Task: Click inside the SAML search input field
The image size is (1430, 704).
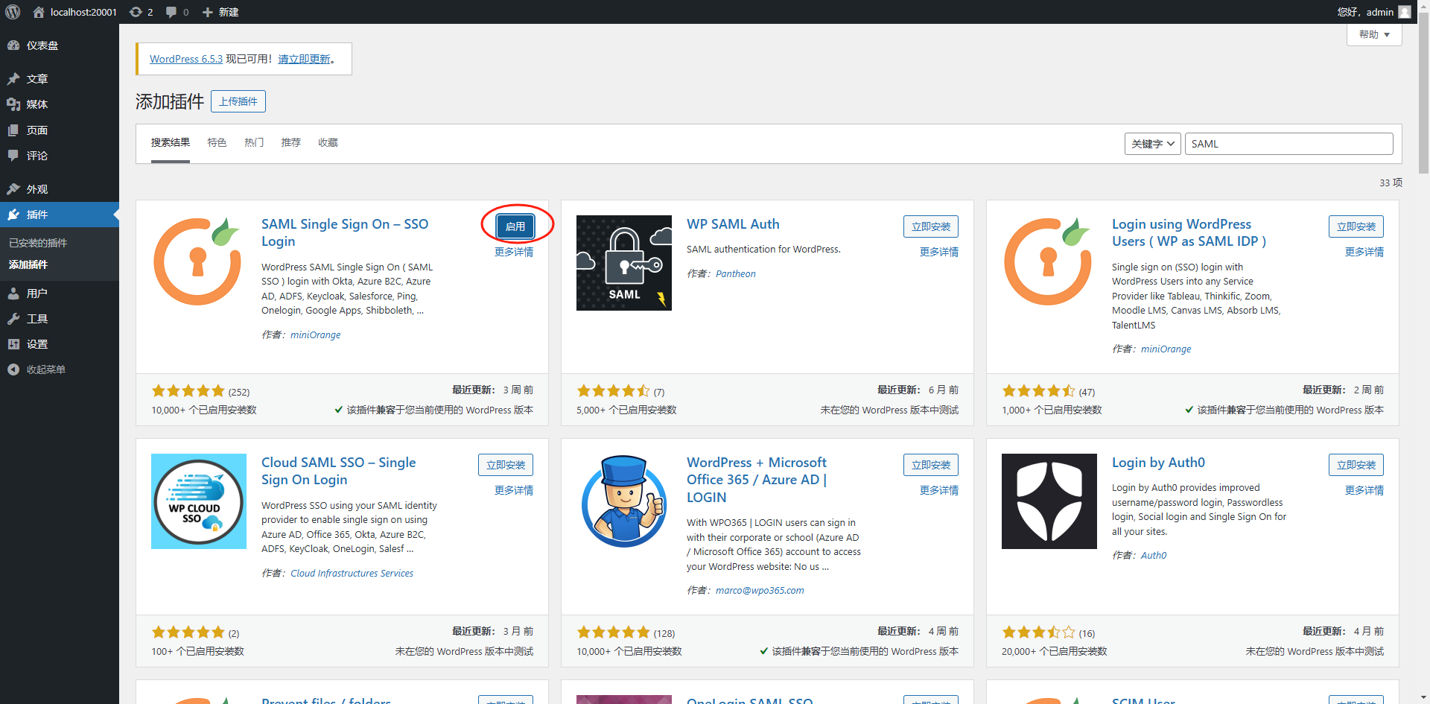Action: (1288, 143)
